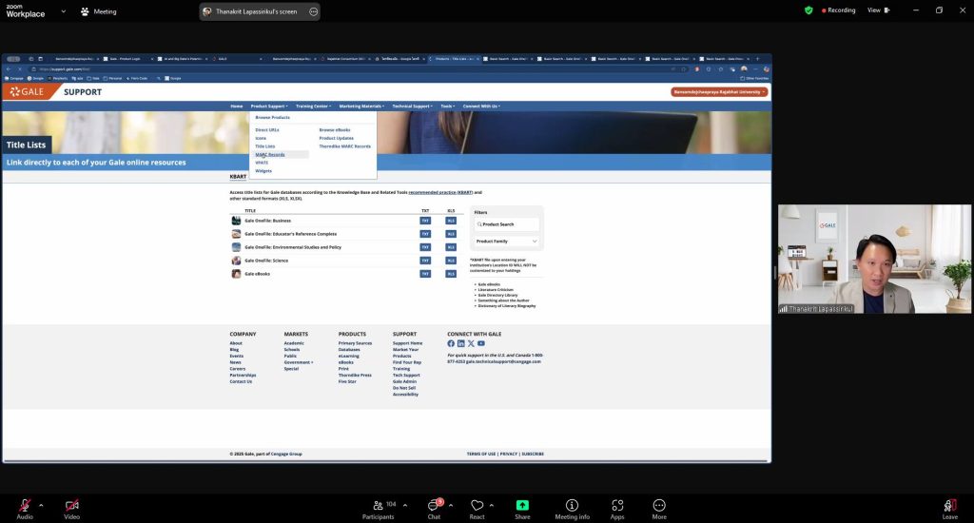
Task: Click the green Share screen icon
Action: pyautogui.click(x=522, y=505)
